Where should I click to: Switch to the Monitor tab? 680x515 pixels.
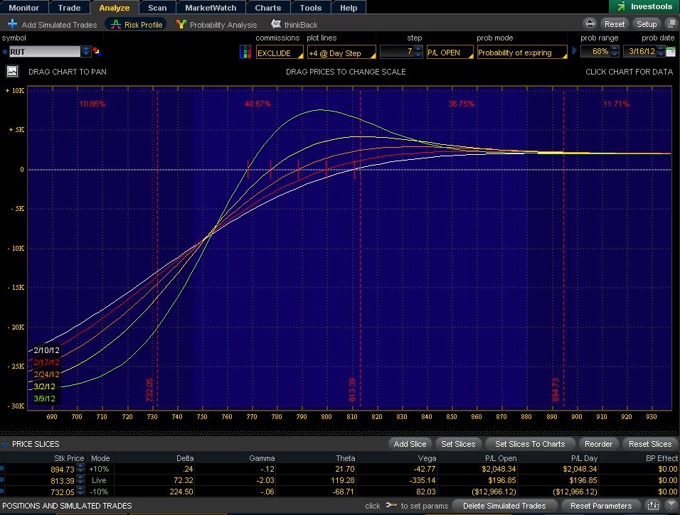point(24,7)
